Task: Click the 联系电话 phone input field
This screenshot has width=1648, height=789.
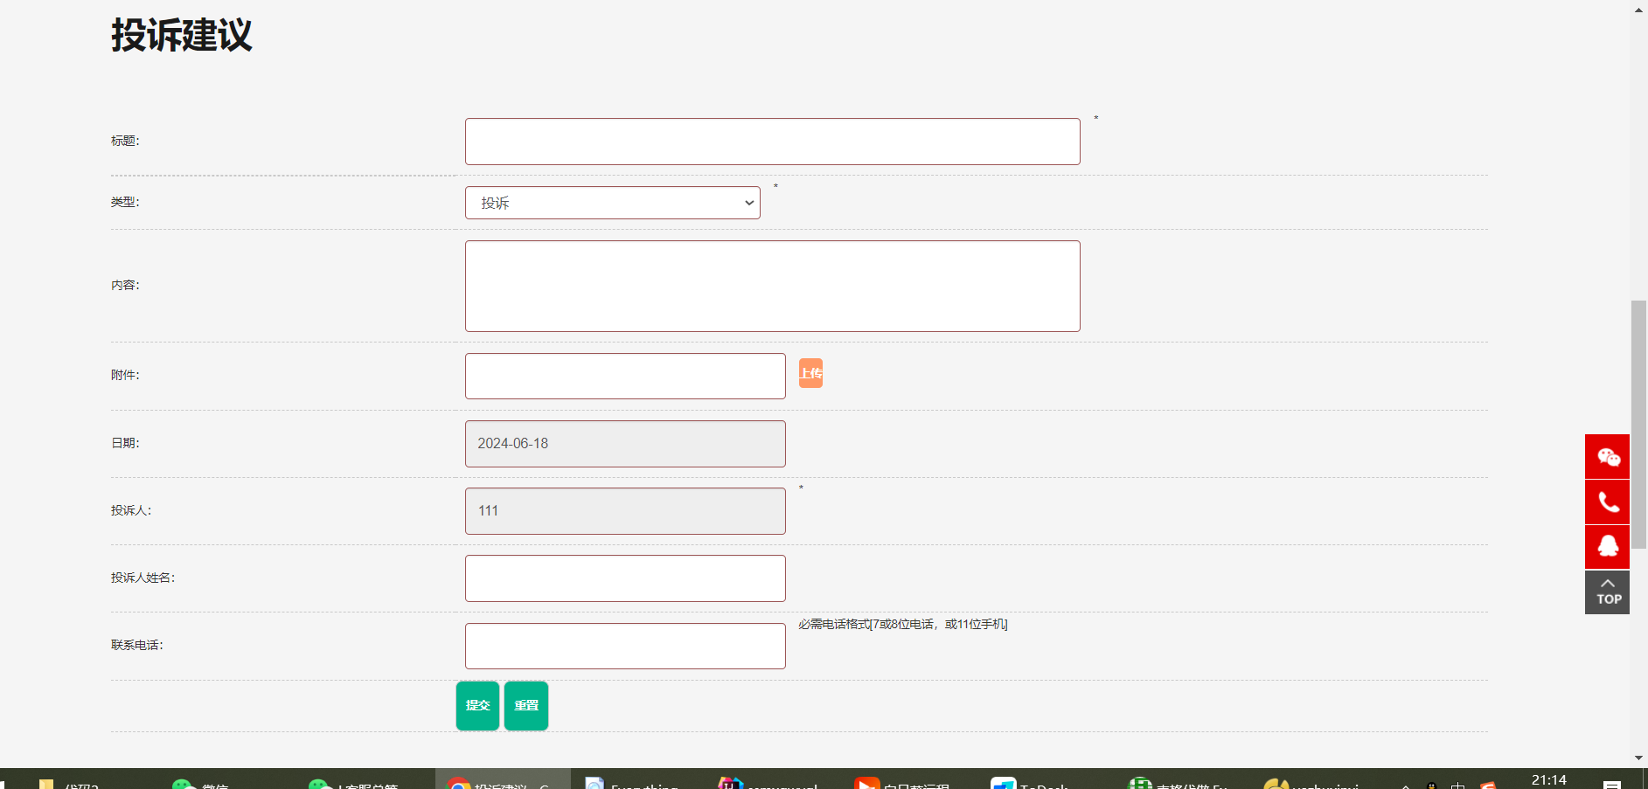Action: click(x=625, y=646)
